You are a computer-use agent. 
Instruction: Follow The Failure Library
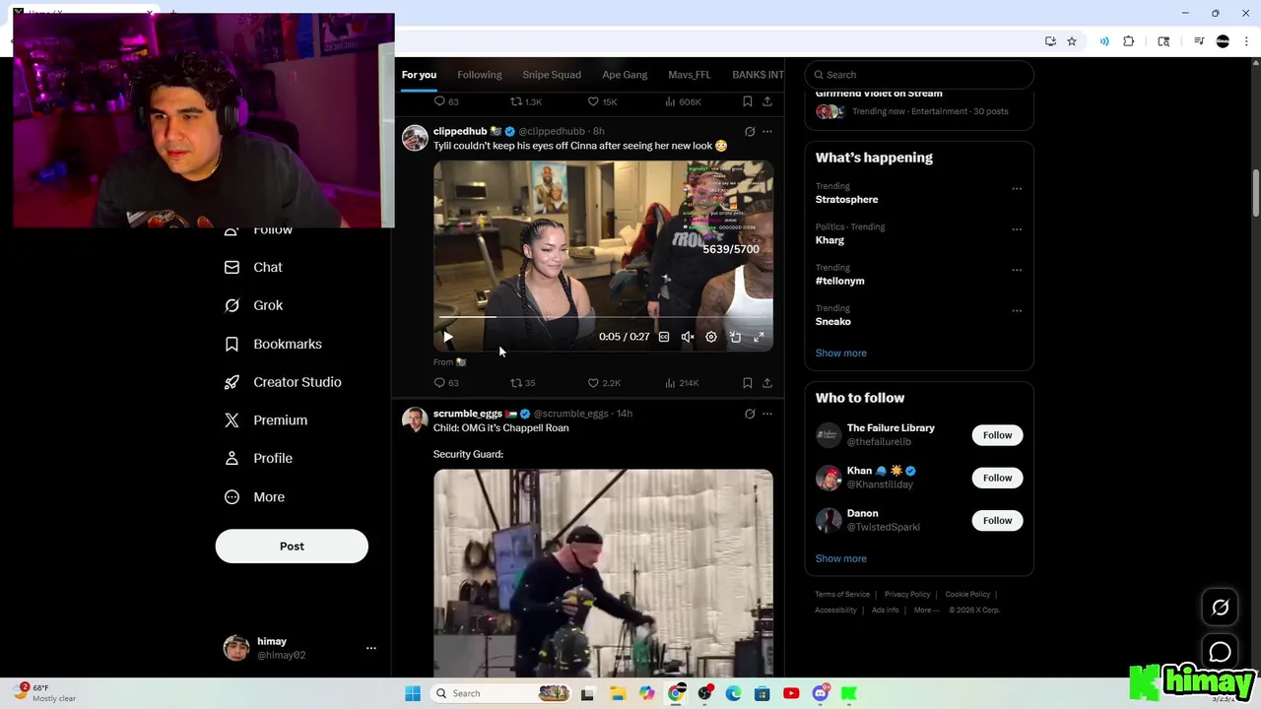(997, 435)
